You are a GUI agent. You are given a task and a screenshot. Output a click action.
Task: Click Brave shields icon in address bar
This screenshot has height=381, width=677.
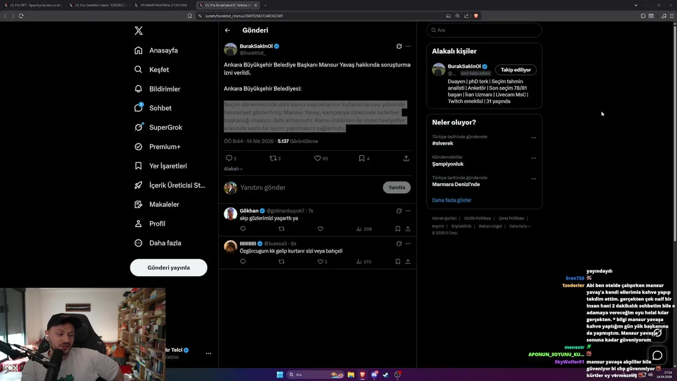click(476, 16)
